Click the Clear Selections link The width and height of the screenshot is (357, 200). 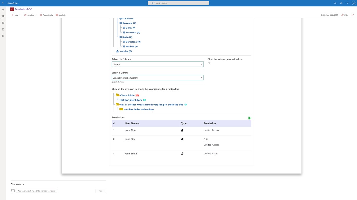click(x=118, y=82)
